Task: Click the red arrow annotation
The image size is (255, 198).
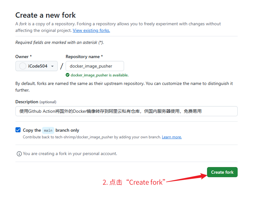Action: pos(186,178)
